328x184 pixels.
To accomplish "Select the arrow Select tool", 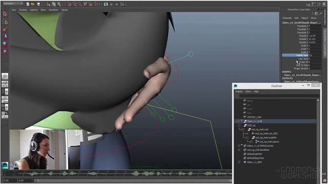I will click(x=5, y=14).
